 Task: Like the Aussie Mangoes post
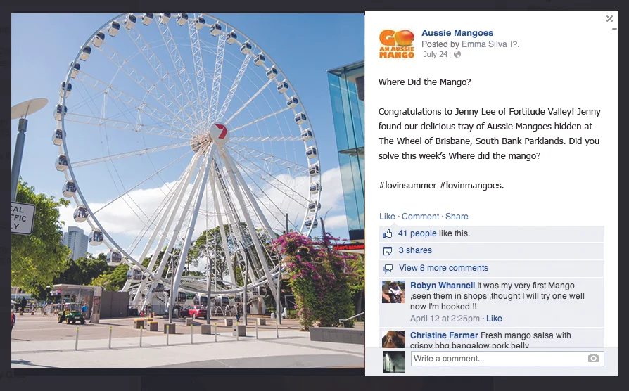pyautogui.click(x=387, y=217)
